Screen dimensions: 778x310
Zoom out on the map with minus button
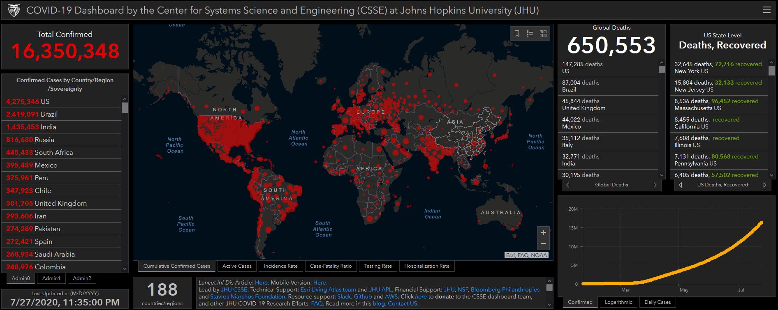pyautogui.click(x=543, y=244)
